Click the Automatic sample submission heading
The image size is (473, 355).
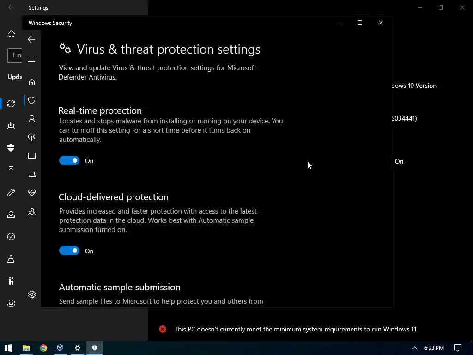pos(120,287)
